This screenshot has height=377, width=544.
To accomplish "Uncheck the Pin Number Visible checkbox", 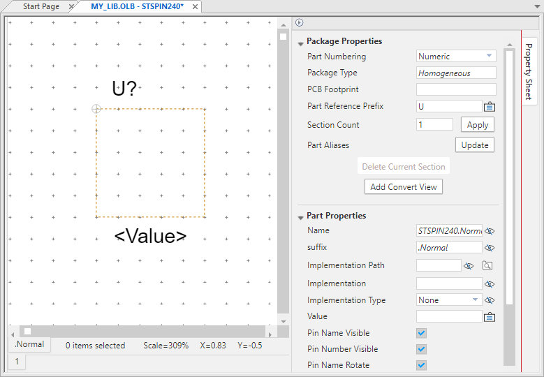I will [421, 350].
